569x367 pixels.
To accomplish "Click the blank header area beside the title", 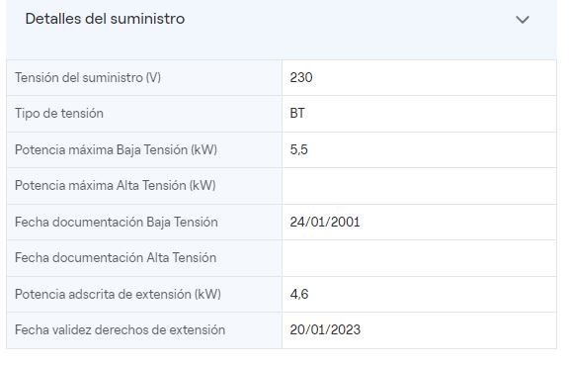I will 349,19.
